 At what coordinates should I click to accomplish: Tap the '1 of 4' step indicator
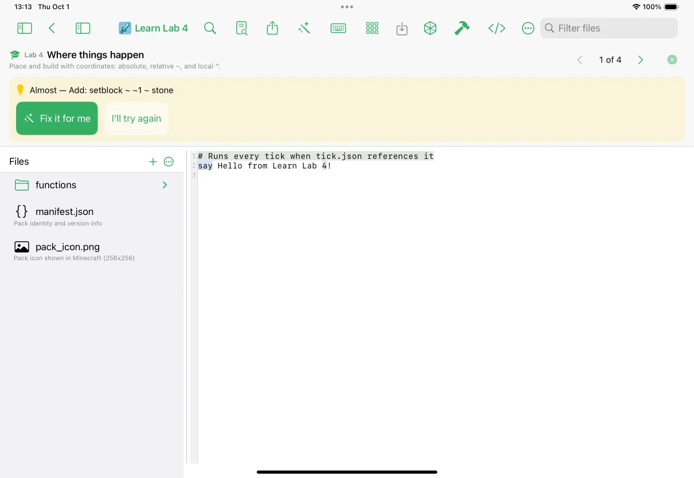point(610,60)
